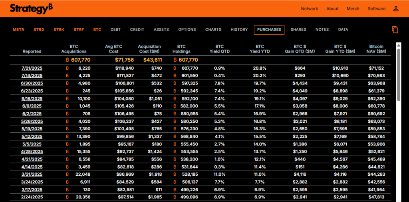The width and height of the screenshot is (409, 202).
Task: Open the Software link
Action: [x=377, y=9]
